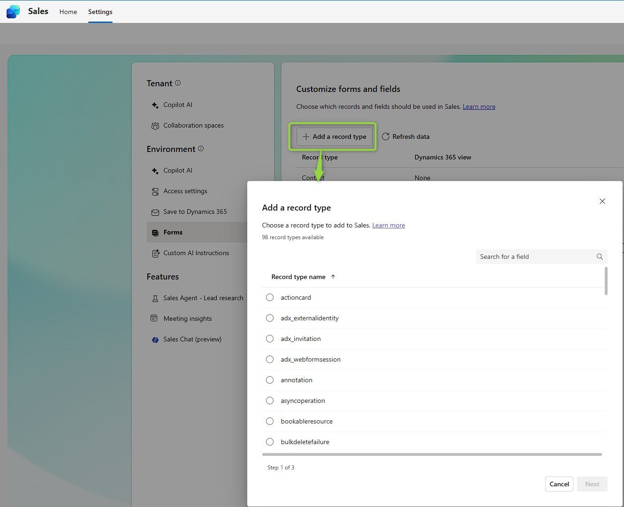Screen dimensions: 624x507
Task: Click the Environment info icon
Action: click(x=201, y=149)
